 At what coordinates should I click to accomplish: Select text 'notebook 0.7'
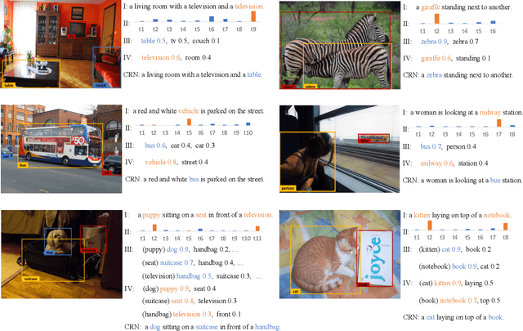458,300
